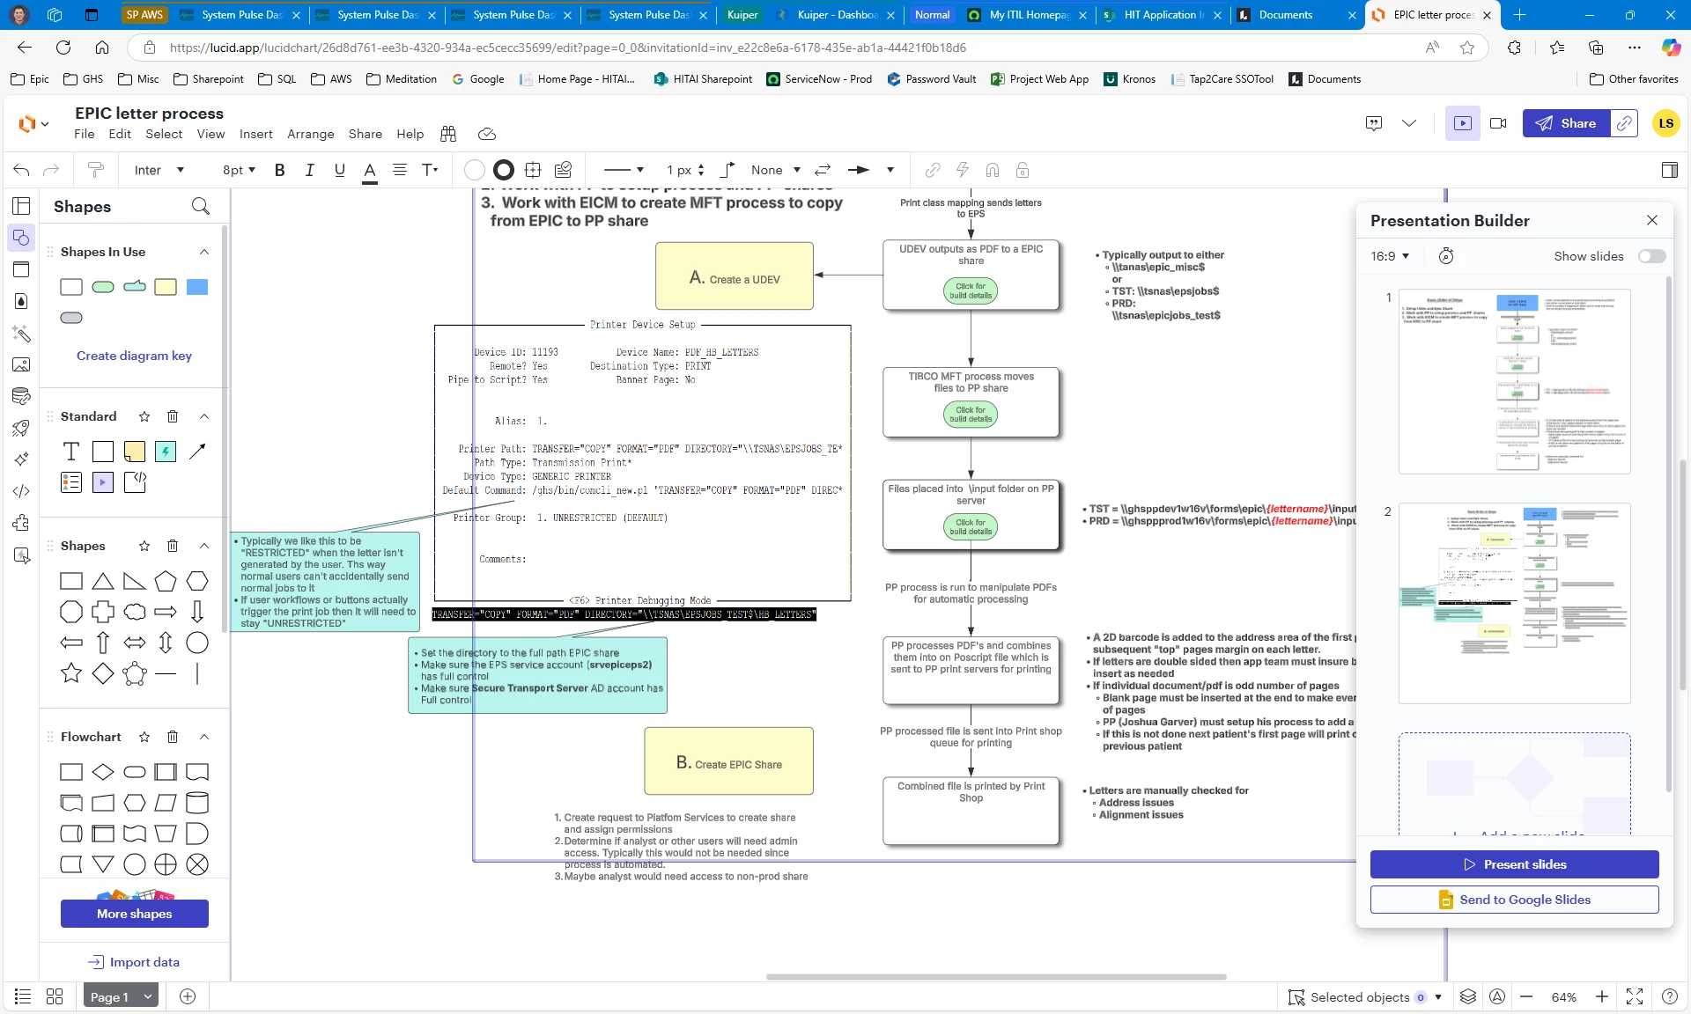The height and width of the screenshot is (1014, 1691).
Task: Open the image insert sidebar icon
Action: [21, 364]
